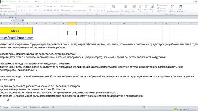Open Найти и выделить menu
The image size is (198, 111).
181,9
